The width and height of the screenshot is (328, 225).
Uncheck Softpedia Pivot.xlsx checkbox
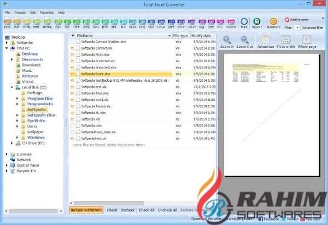(72, 55)
